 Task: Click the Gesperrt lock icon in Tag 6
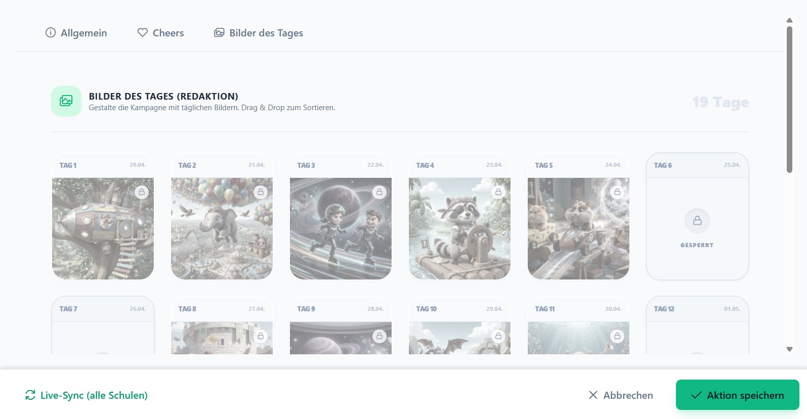pos(697,221)
